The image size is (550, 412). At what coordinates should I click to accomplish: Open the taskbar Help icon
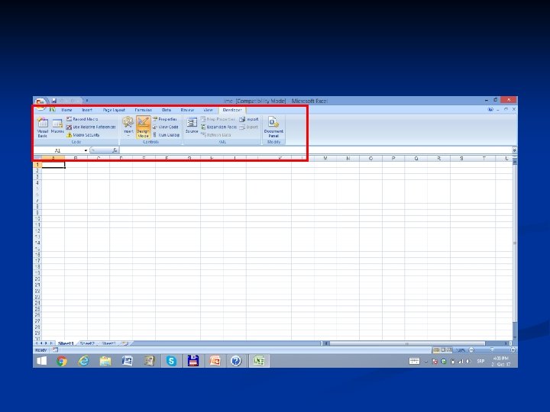(236, 361)
